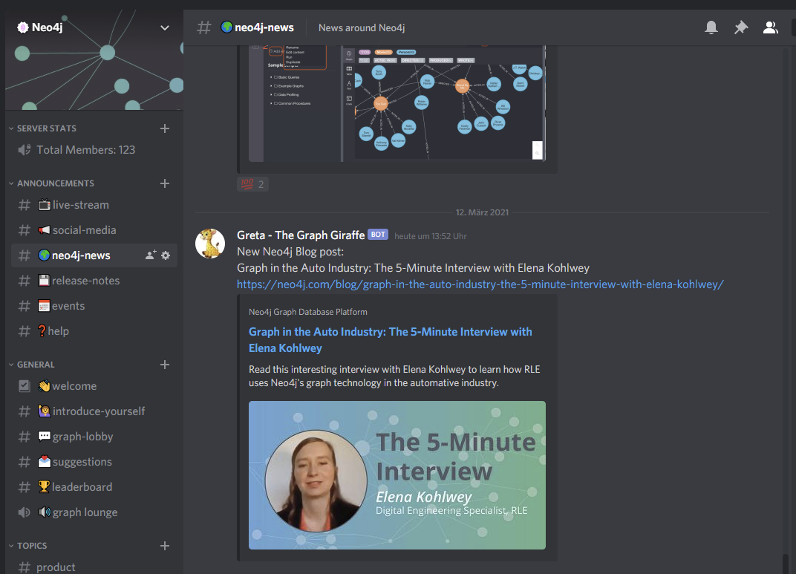The width and height of the screenshot is (796, 574).
Task: Open the events channel
Action: [x=94, y=306]
